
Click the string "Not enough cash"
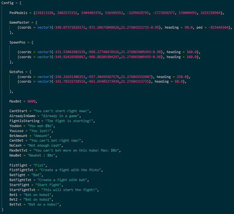pyautogui.click(x=44, y=146)
